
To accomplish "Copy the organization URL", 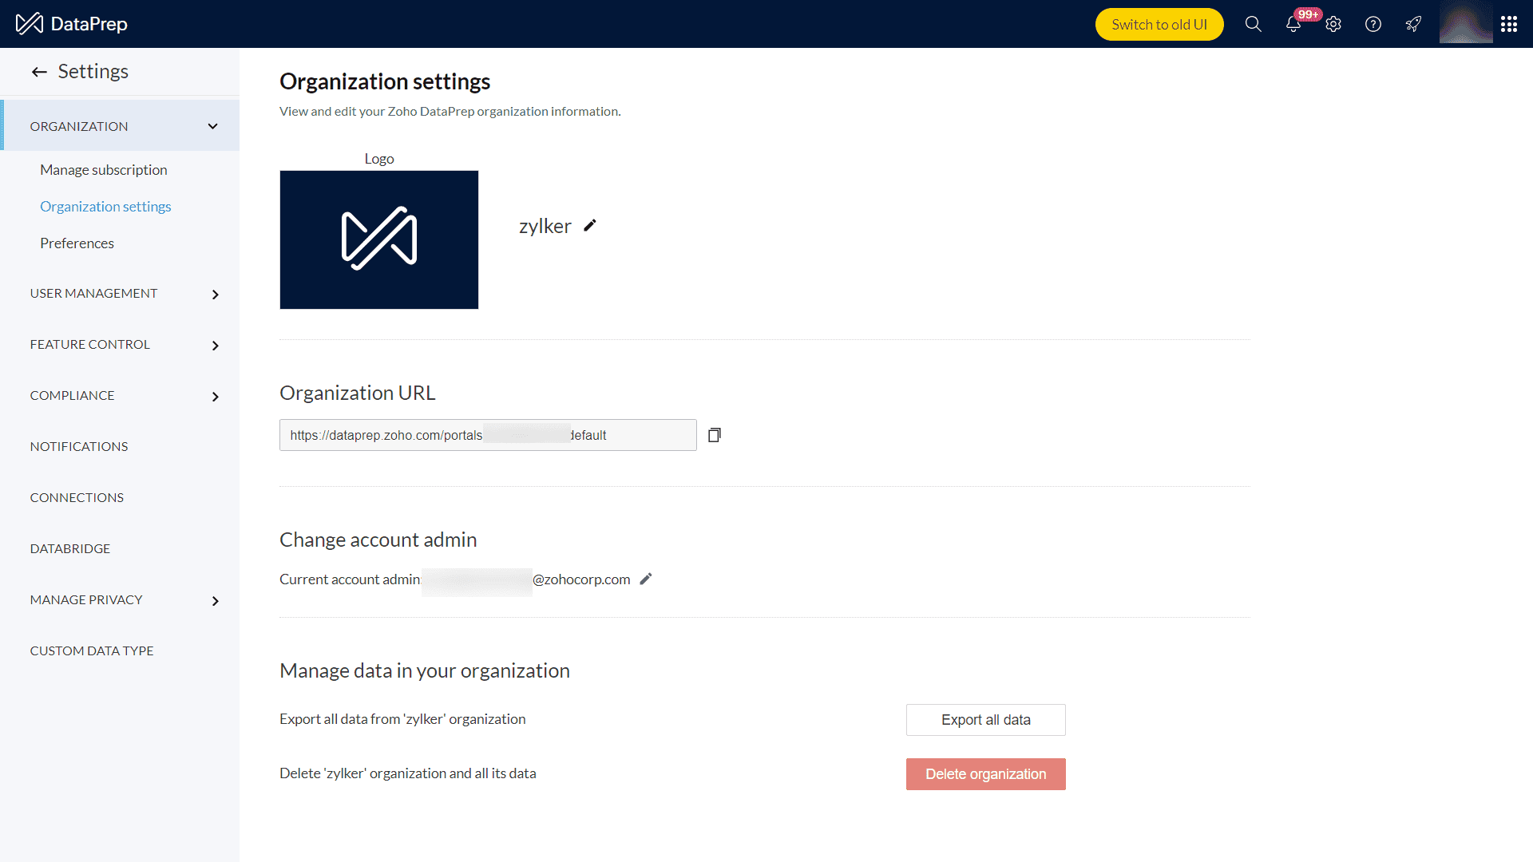I will click(x=715, y=435).
